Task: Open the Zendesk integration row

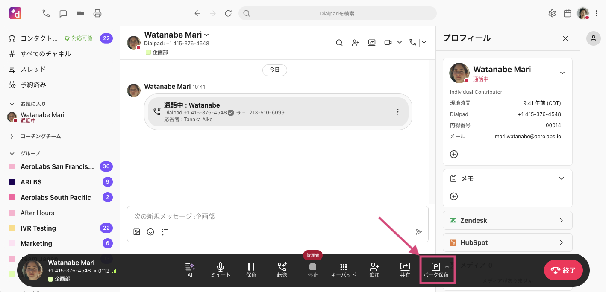Action: click(x=507, y=220)
